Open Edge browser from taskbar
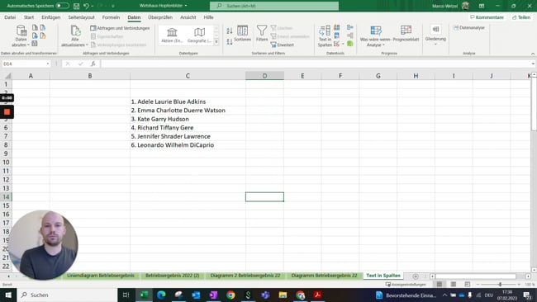This screenshot has width=537, height=302. coord(161,295)
